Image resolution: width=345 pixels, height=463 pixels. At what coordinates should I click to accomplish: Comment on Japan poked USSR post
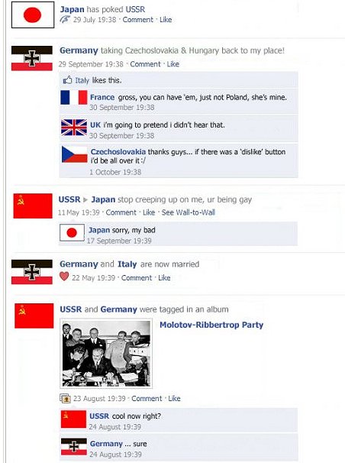[x=137, y=20]
